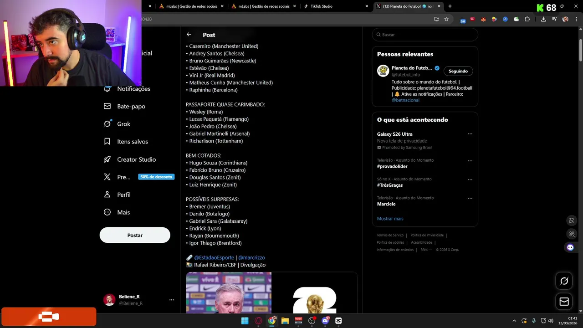Switch to first mLabs Gestão tab
The image size is (583, 328).
click(x=191, y=6)
